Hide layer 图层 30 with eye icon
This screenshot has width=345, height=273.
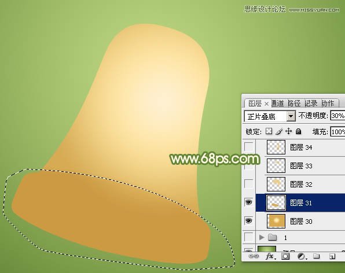point(249,220)
